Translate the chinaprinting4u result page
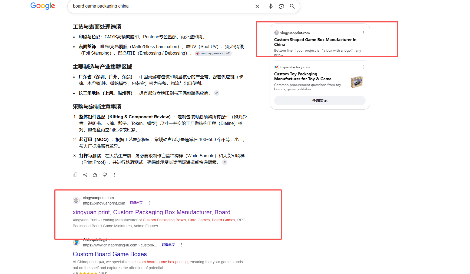 coord(168,245)
